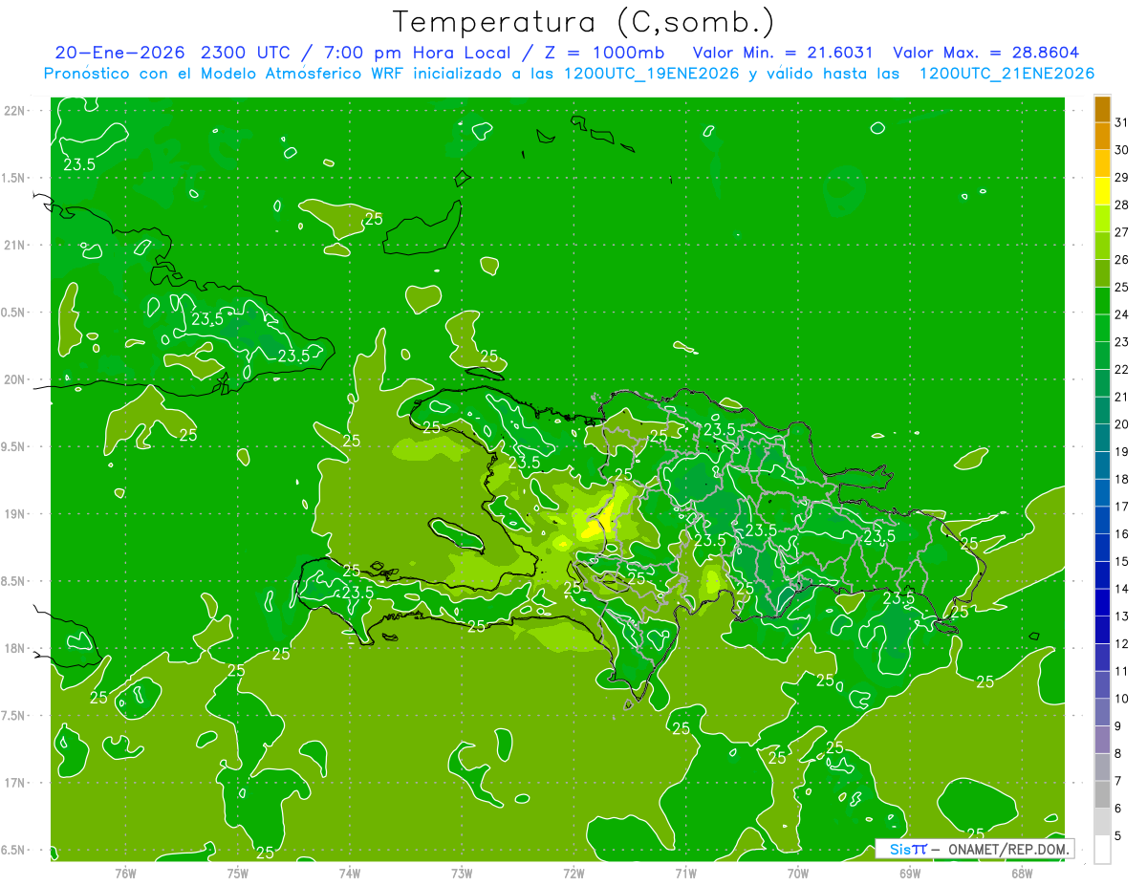The width and height of the screenshot is (1147, 886).
Task: Click longitude axis label '75W'
Action: pyautogui.click(x=238, y=874)
